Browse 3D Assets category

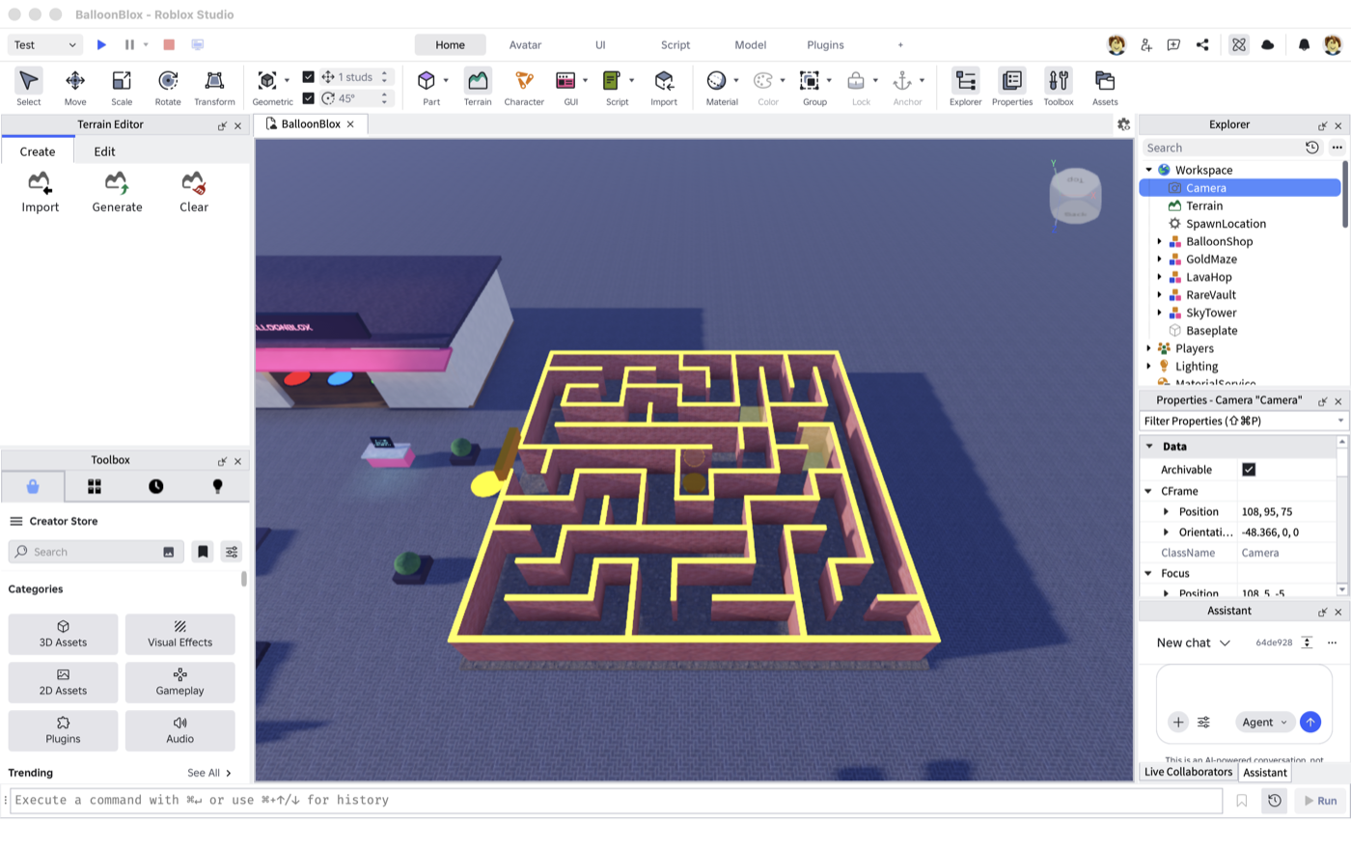[x=63, y=635]
